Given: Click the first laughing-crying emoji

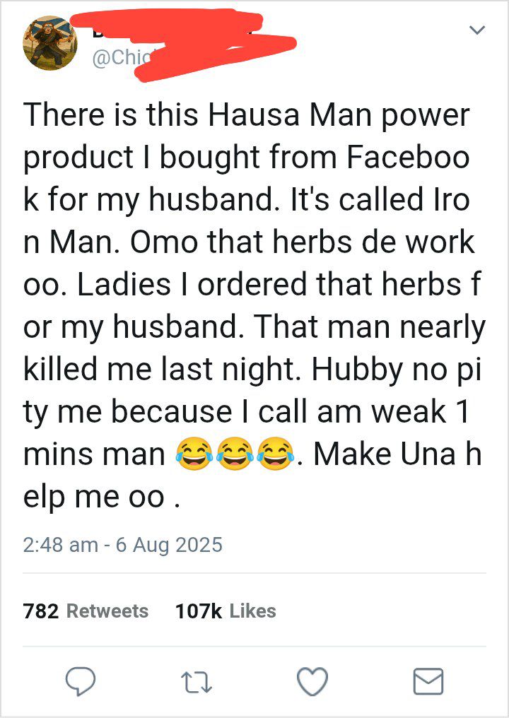Looking at the screenshot, I should coord(194,453).
